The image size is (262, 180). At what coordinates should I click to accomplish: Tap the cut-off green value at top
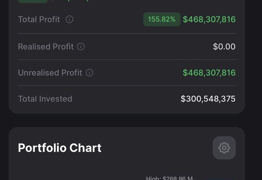[77, 1]
